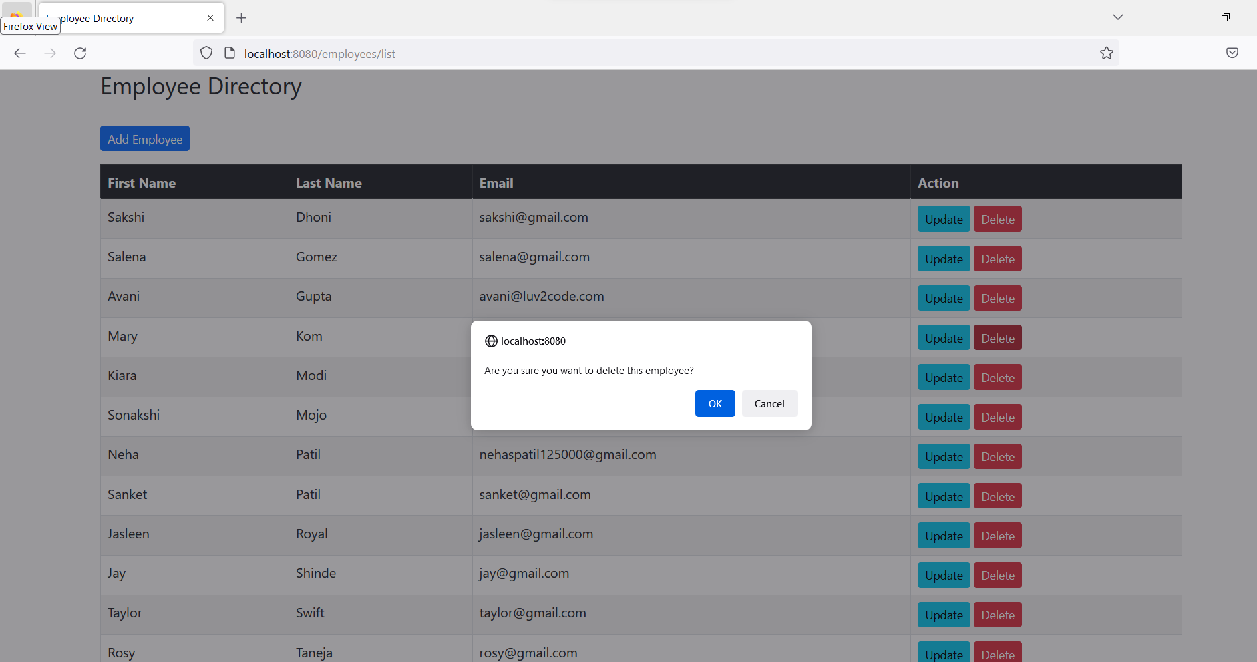Viewport: 1257px width, 662px height.
Task: Reload the Employee Directory page
Action: point(80,53)
